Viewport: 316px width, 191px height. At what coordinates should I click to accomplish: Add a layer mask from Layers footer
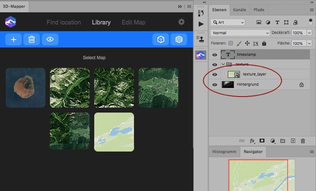(x=262, y=141)
